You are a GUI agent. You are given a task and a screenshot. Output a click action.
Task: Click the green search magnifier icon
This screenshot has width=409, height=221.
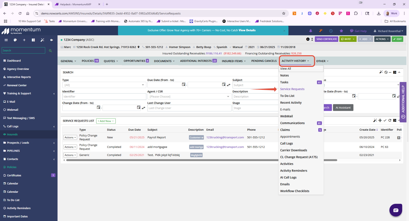[50, 51]
